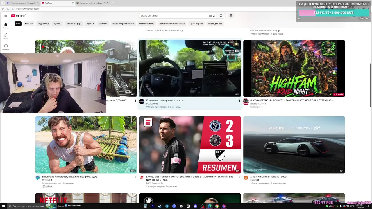The height and width of the screenshot is (209, 372).
Task: Open the tab search chevron in the tab strip
Action: tap(3, 3)
